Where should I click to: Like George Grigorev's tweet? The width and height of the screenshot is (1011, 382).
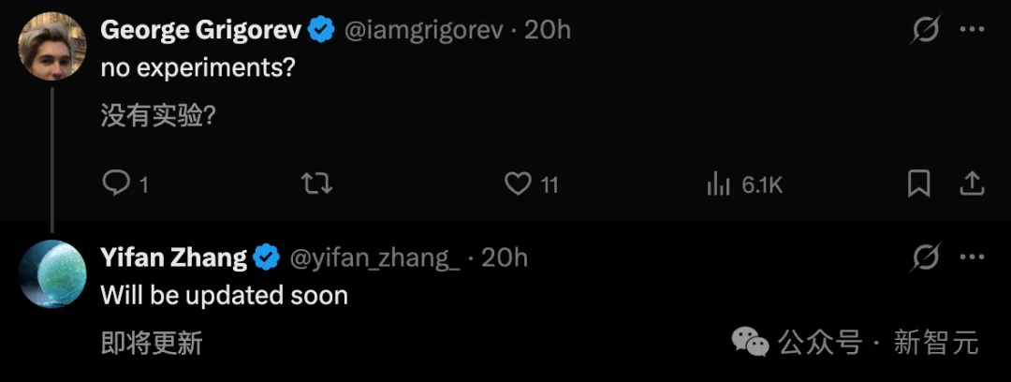pos(518,184)
